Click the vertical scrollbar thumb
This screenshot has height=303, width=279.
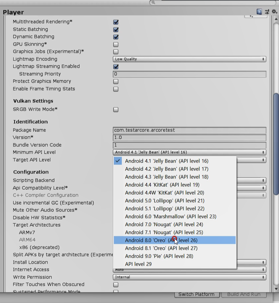[276, 144]
